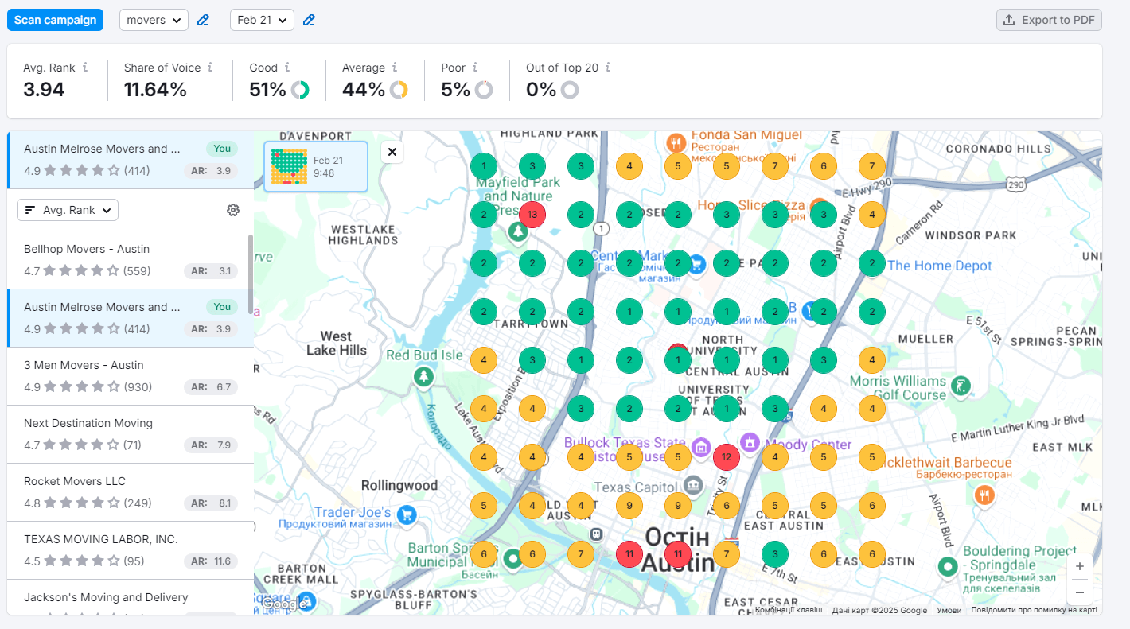The width and height of the screenshot is (1130, 629).
Task: Click The Home Depot map label
Action: click(x=940, y=266)
